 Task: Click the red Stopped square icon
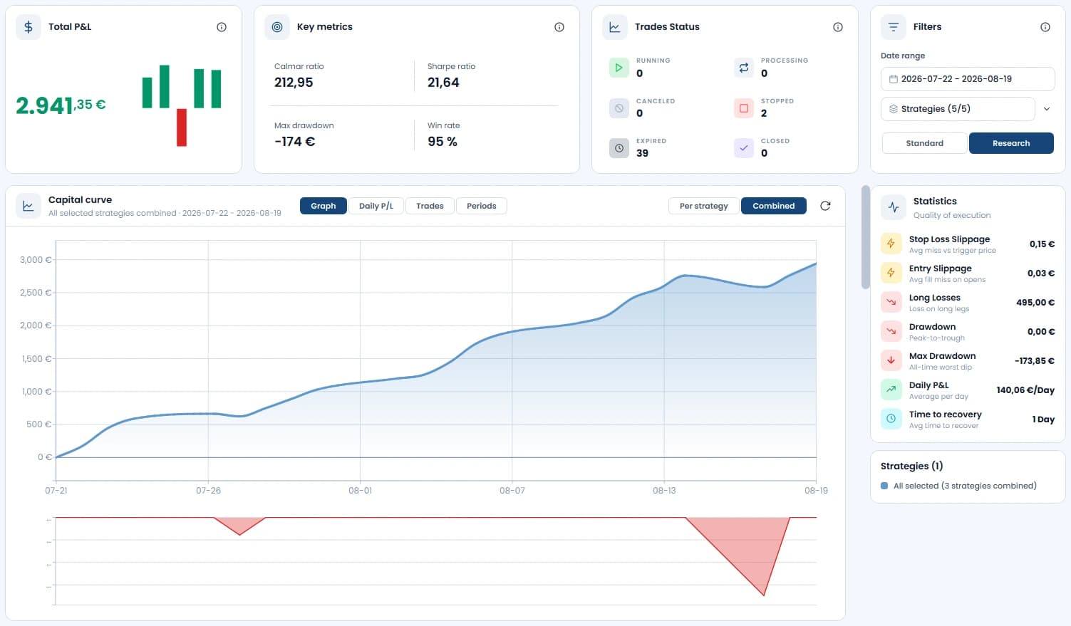(744, 108)
